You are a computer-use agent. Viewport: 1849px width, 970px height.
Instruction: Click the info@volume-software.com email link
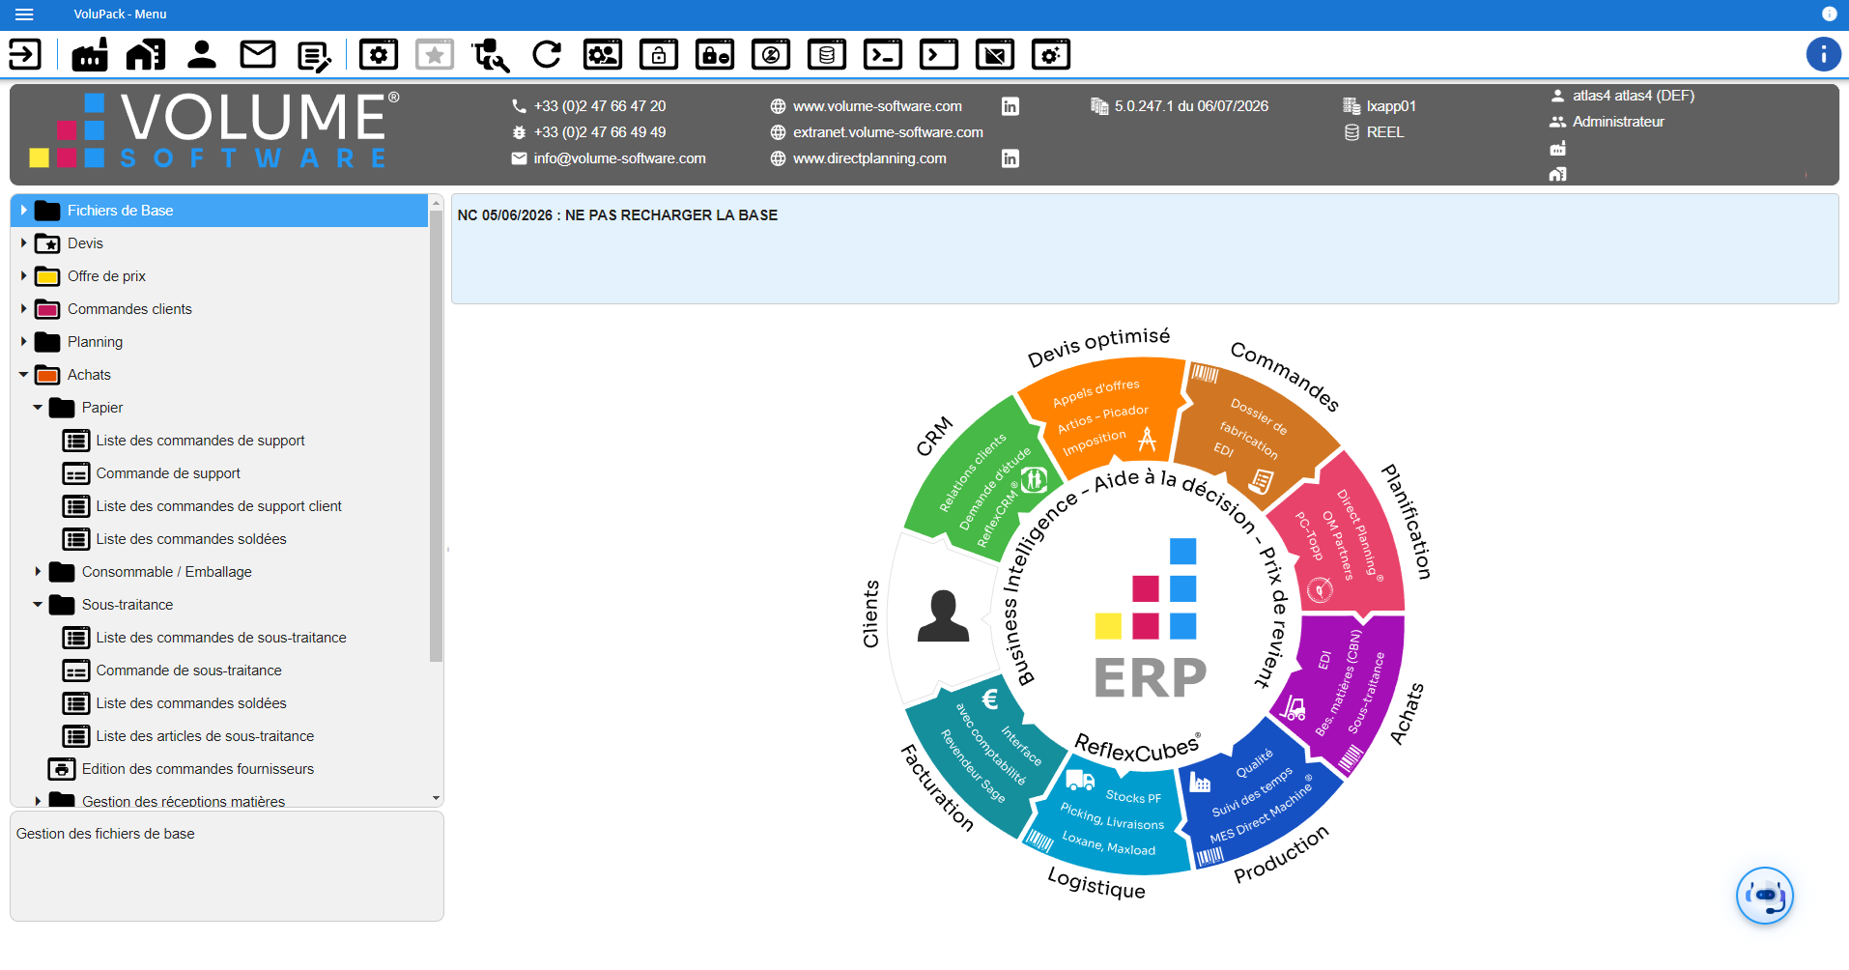(619, 158)
